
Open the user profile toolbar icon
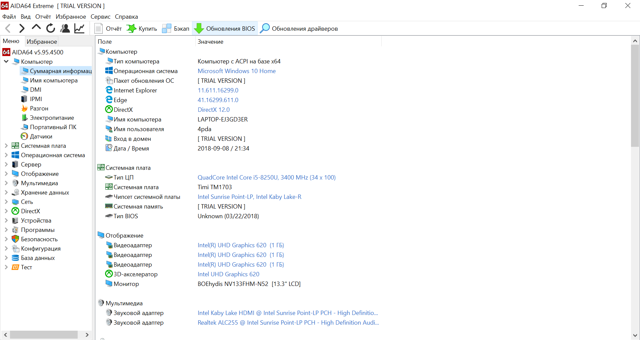pyautogui.click(x=65, y=28)
